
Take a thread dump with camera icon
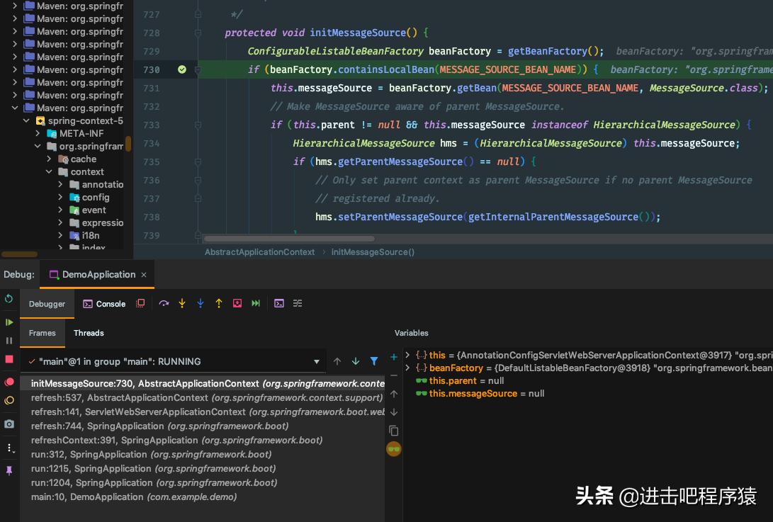9,424
